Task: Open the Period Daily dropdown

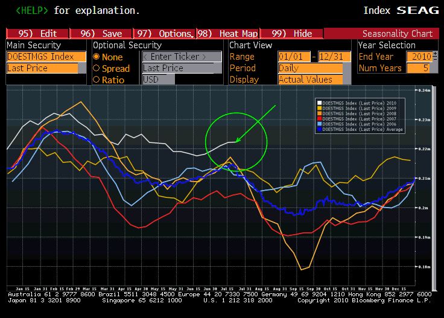Action: [x=310, y=68]
